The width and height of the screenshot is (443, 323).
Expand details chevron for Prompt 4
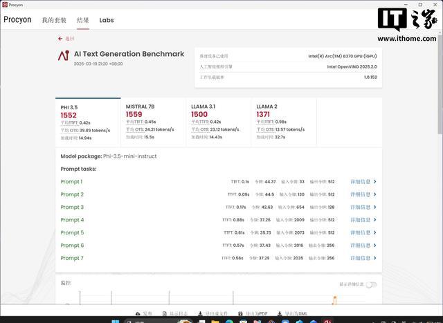click(375, 220)
